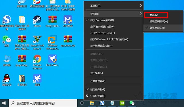Screen dimensions: 184x107
Task: Select the gugefang archive icon
Action: coord(22,61)
